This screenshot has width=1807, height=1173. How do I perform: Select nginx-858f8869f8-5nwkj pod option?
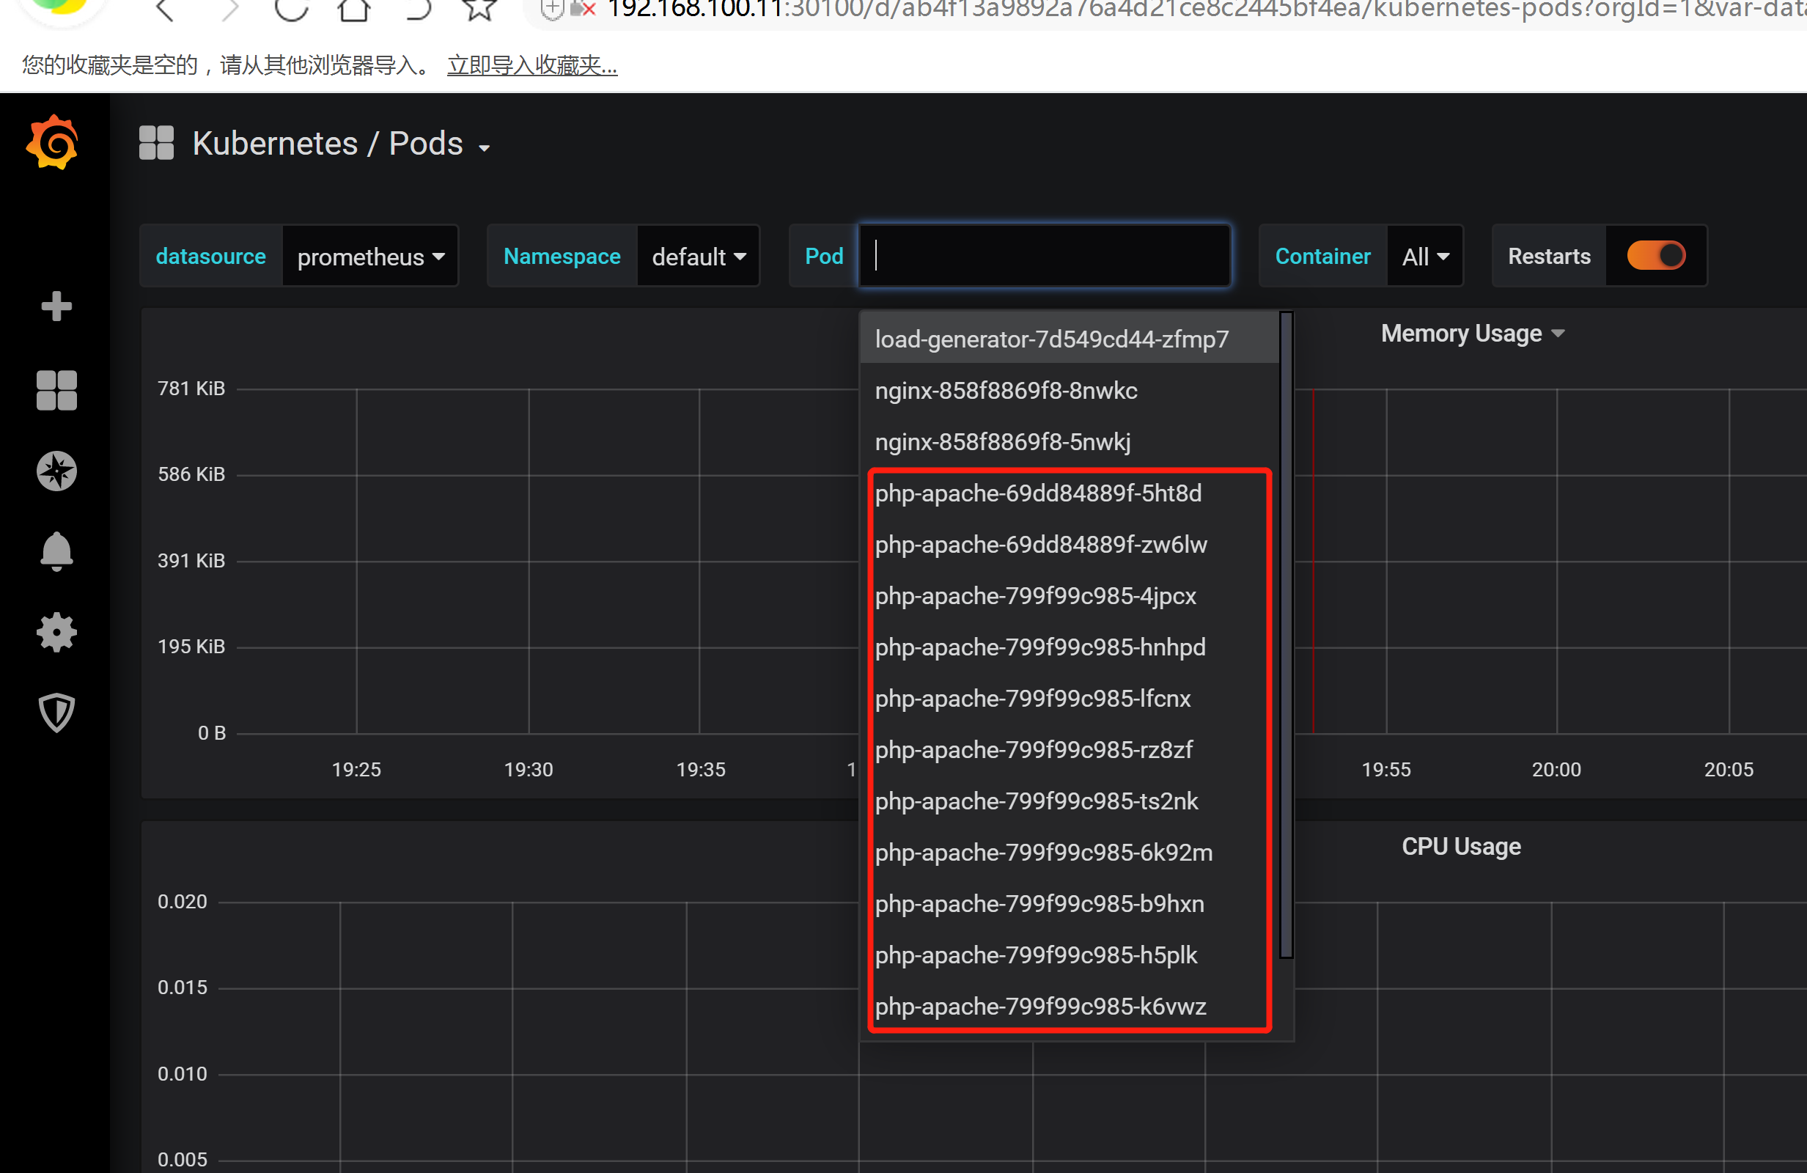tap(1069, 441)
